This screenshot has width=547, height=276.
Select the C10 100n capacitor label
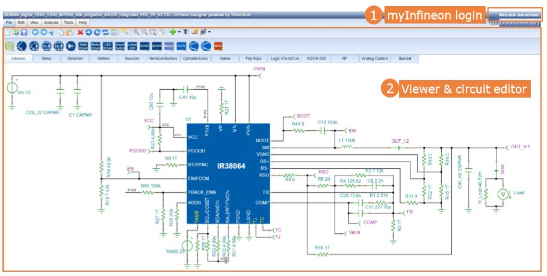[327, 122]
